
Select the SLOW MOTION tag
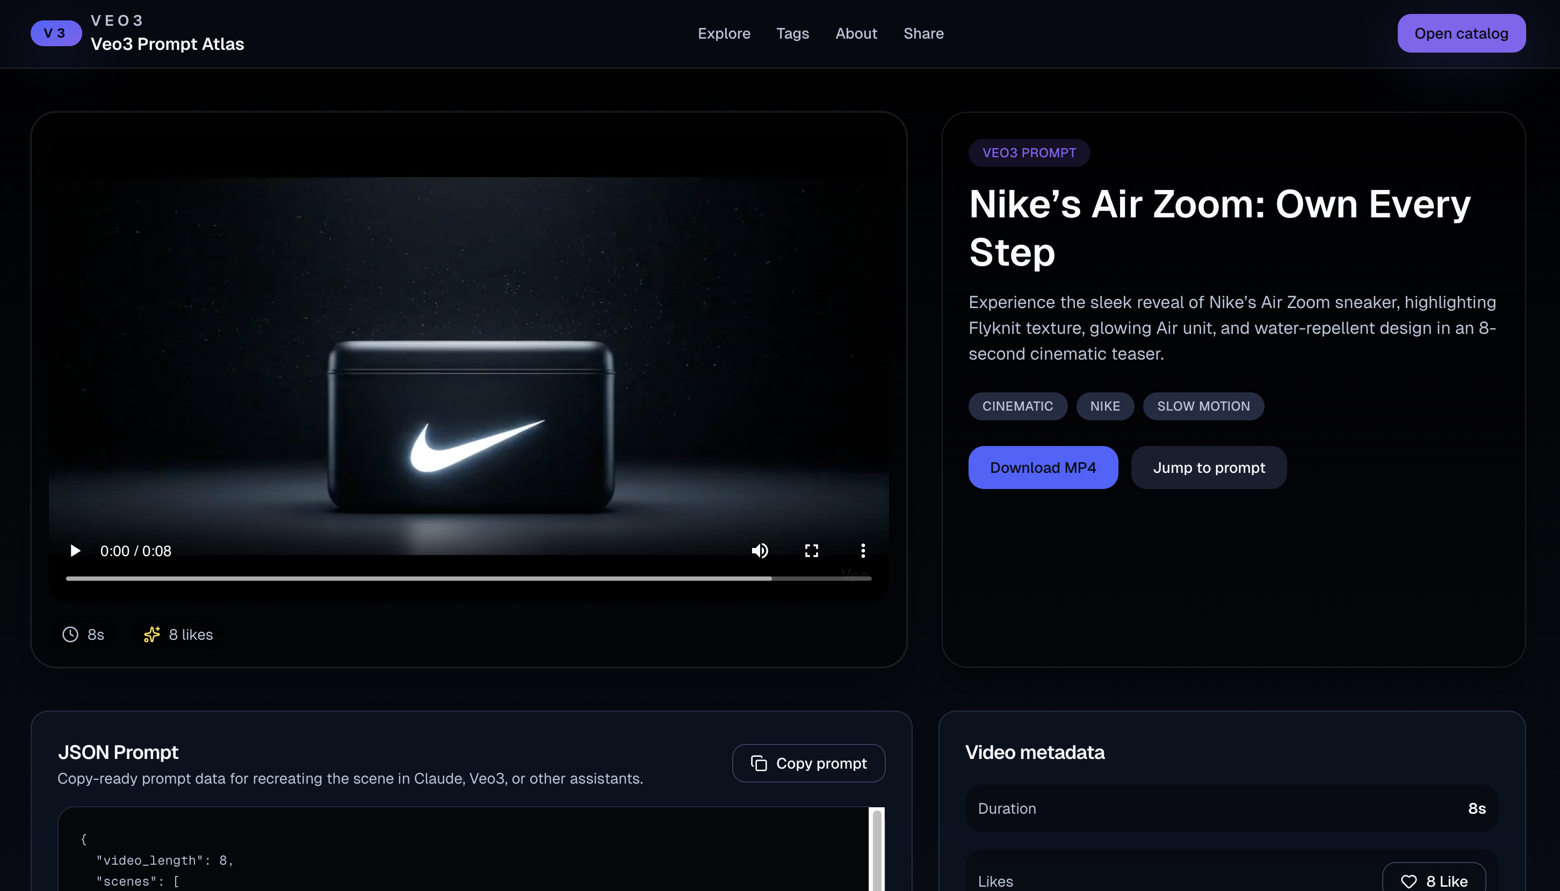[1202, 406]
